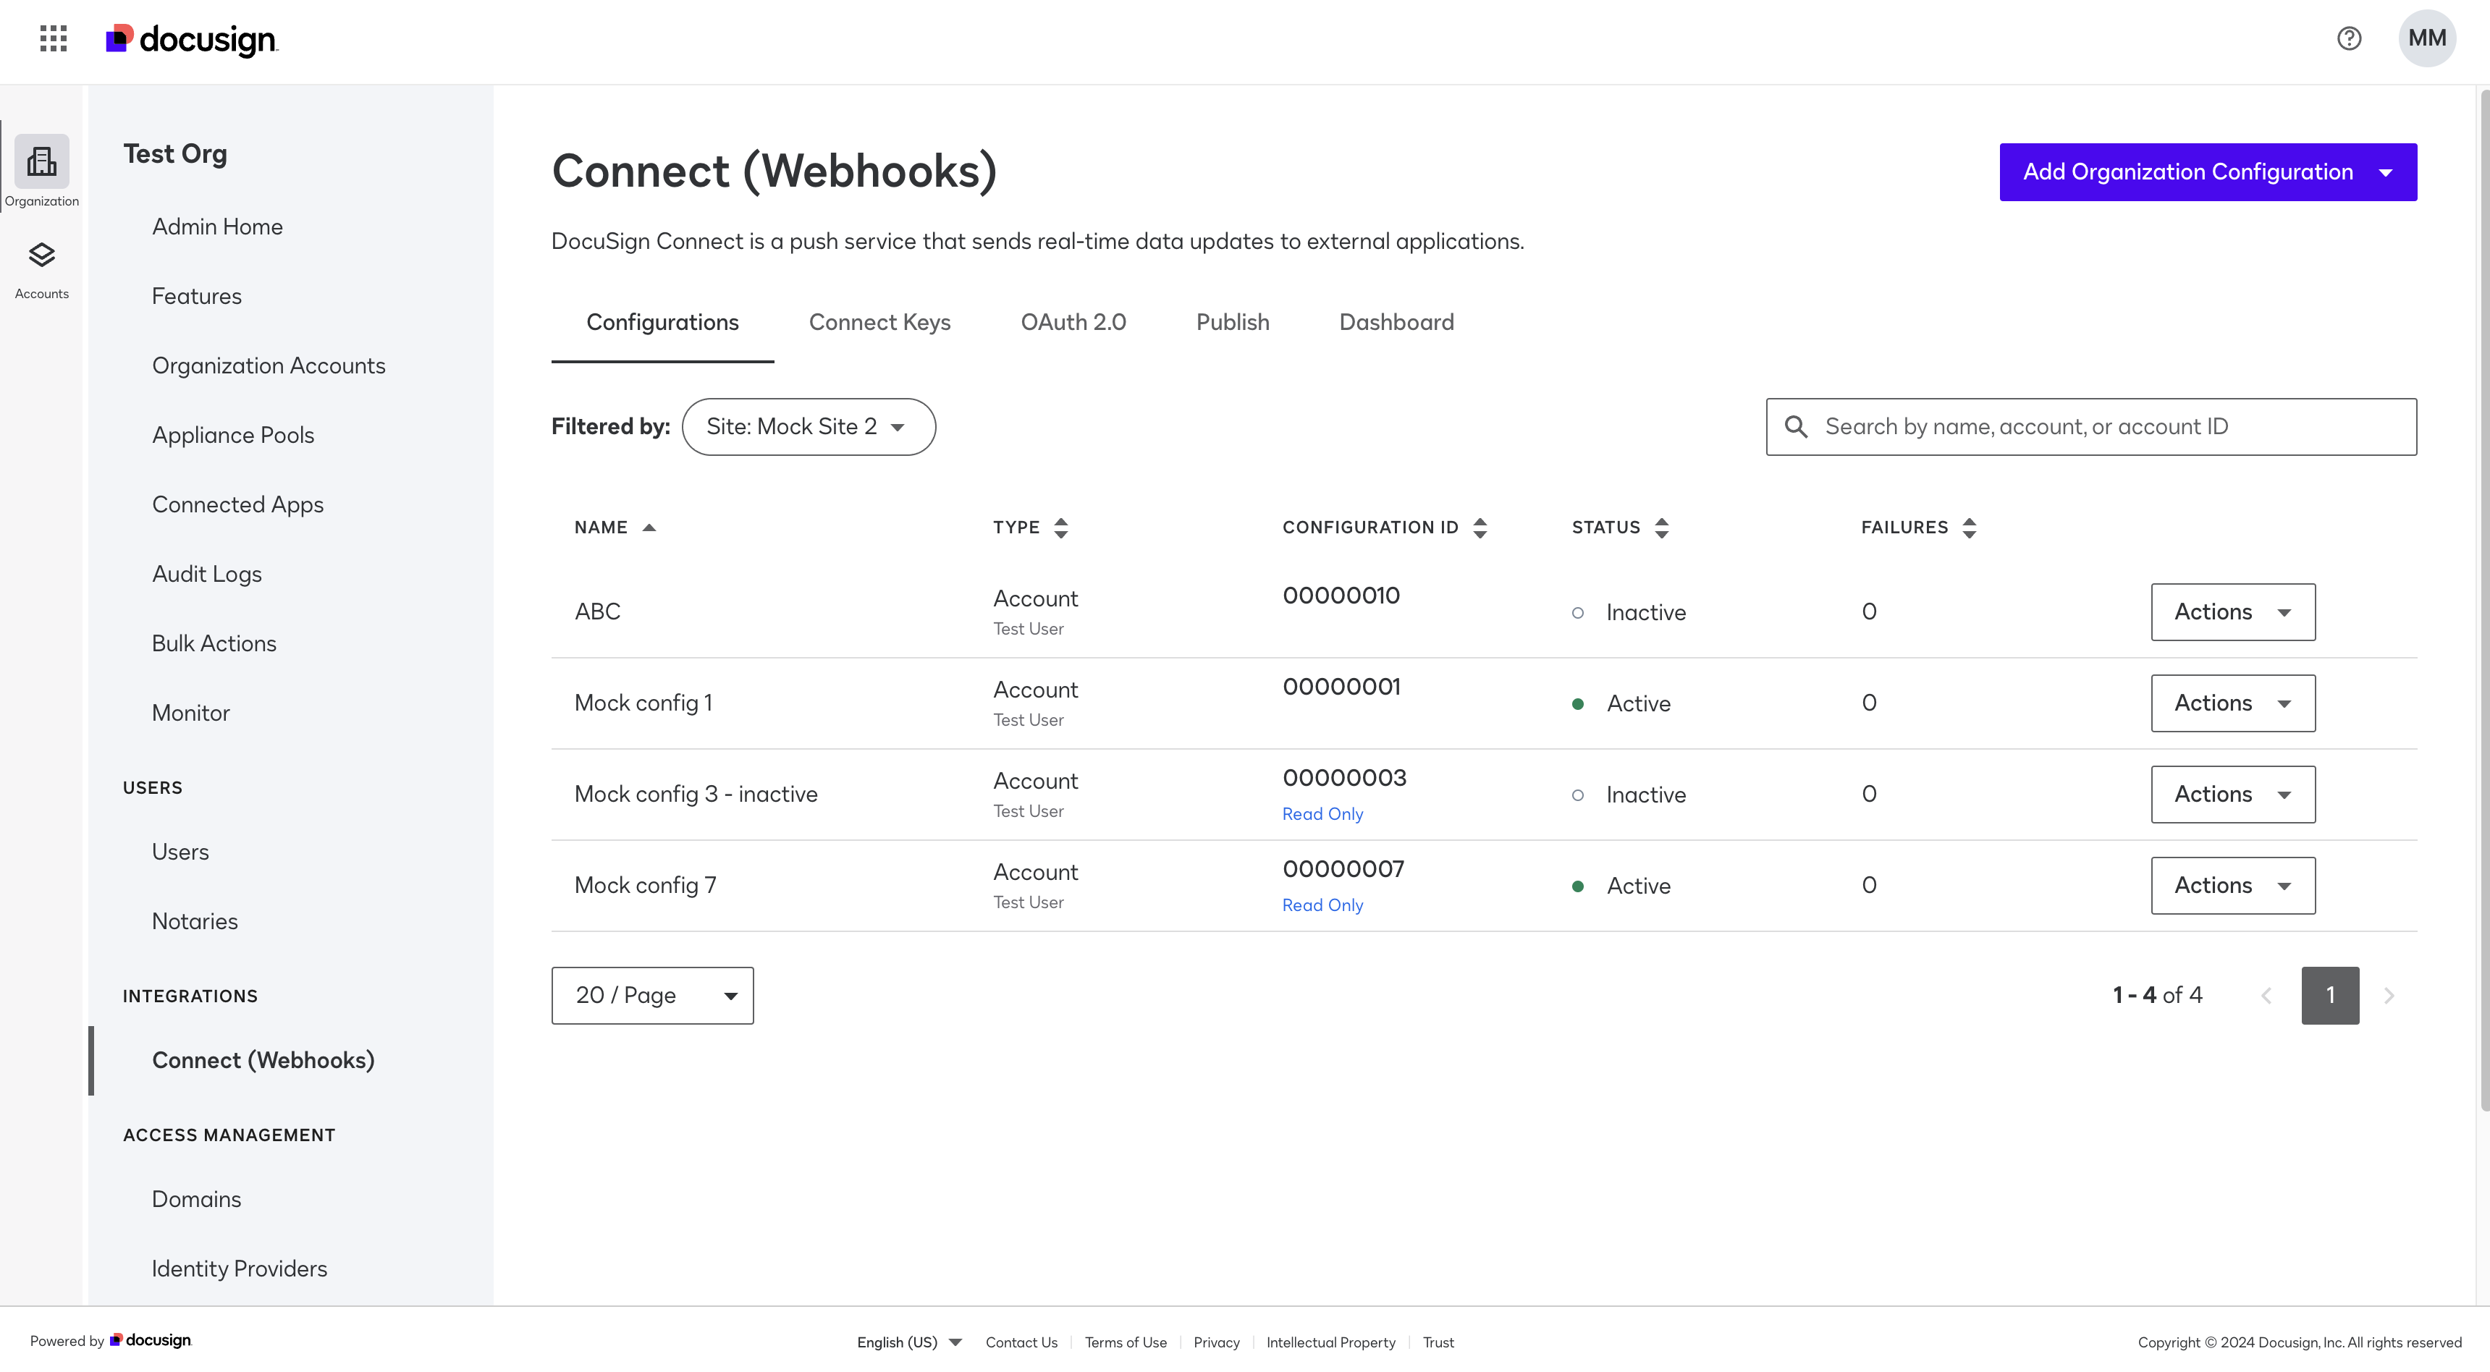Click the Powered by DocuSign footer logo
Screen dimensions: 2490x1372
click(x=150, y=1340)
